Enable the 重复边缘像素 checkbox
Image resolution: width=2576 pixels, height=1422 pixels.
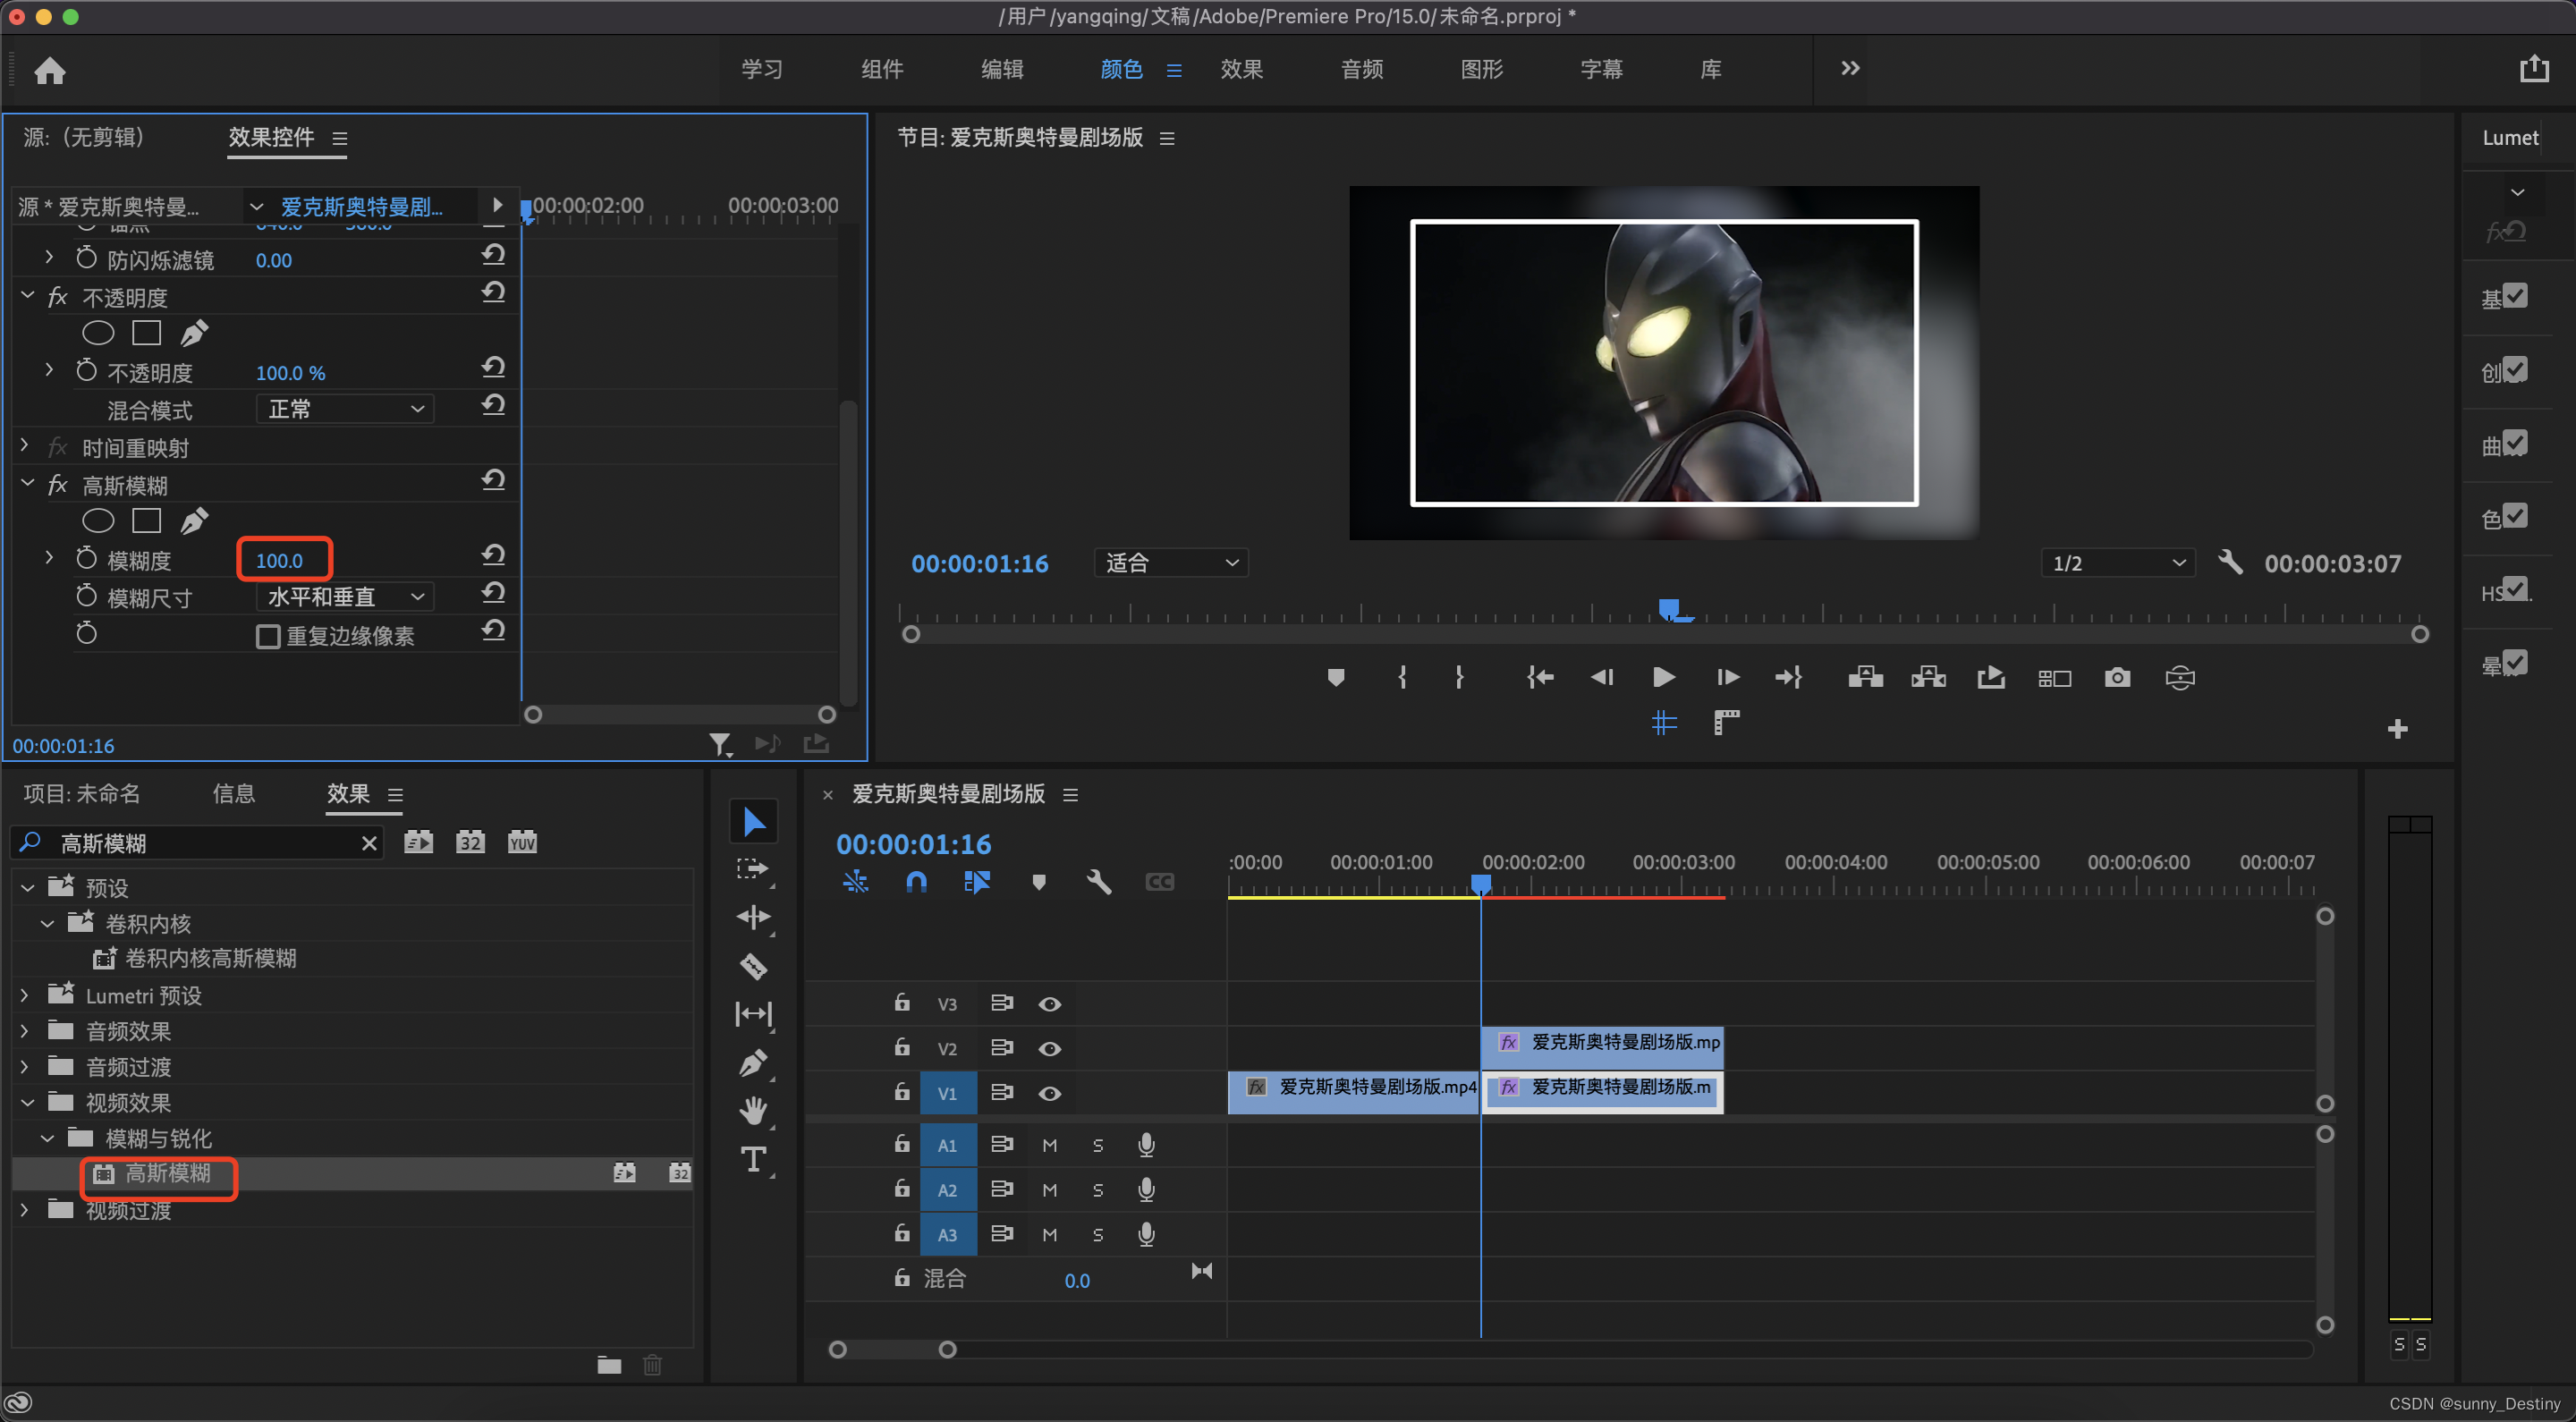(x=268, y=636)
